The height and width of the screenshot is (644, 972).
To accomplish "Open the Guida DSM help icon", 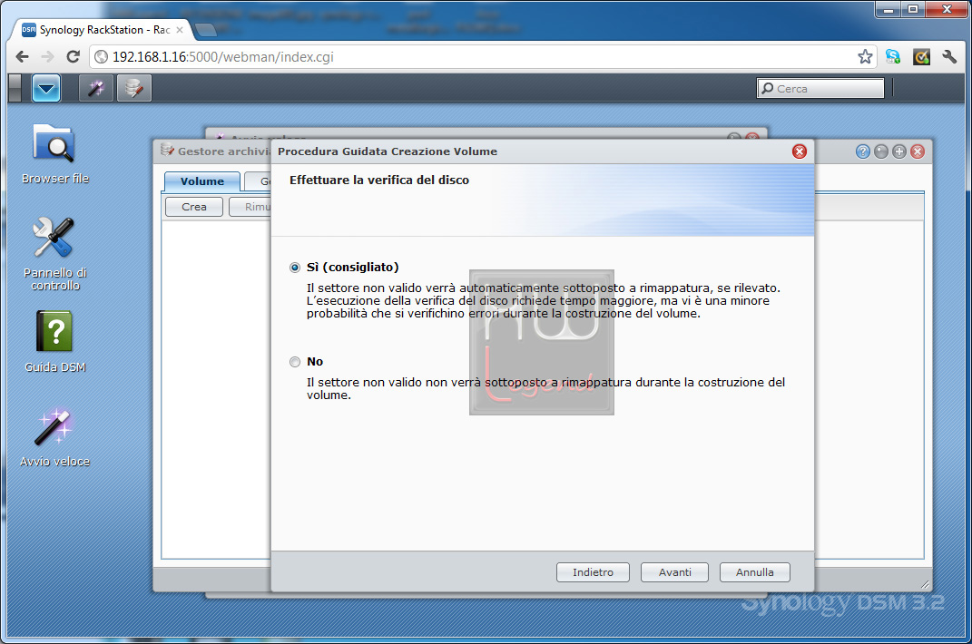I will (54, 342).
